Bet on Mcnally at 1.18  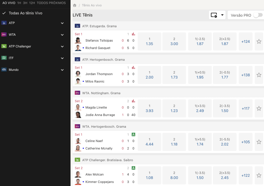[x=174, y=142]
